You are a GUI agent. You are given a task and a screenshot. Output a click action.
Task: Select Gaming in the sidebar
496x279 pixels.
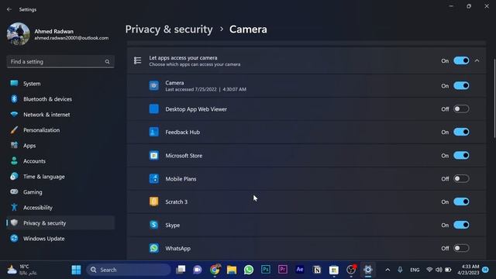click(60, 192)
